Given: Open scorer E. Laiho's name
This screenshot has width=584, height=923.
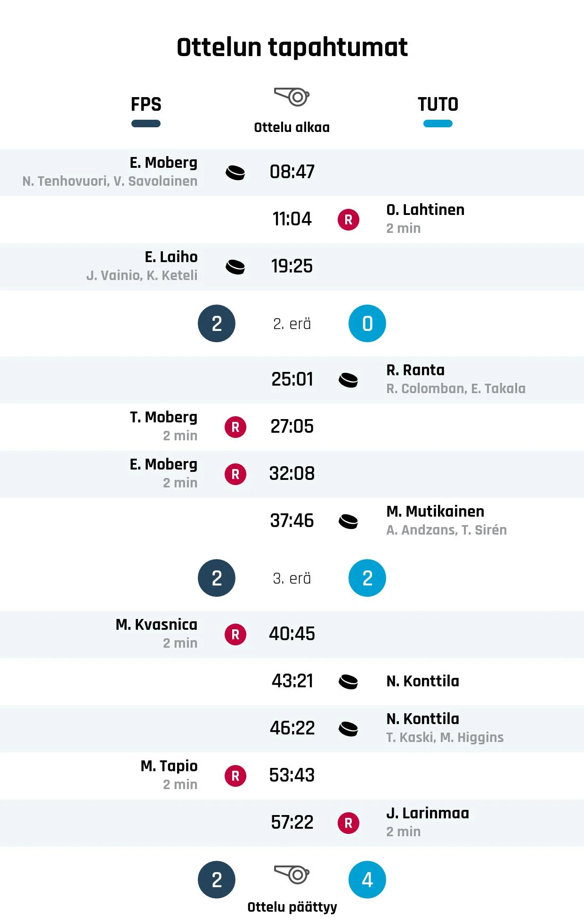Looking at the screenshot, I should click(x=171, y=257).
